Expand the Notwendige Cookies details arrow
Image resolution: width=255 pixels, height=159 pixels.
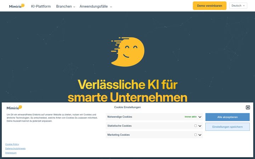pyautogui.click(x=200, y=117)
